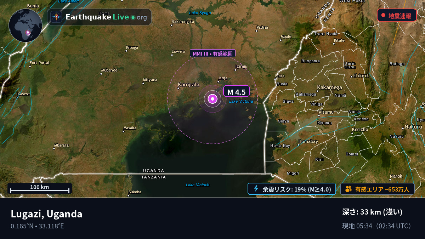Select the TANZANIA border label
Image resolution: width=425 pixels, height=239 pixels.
(154, 177)
